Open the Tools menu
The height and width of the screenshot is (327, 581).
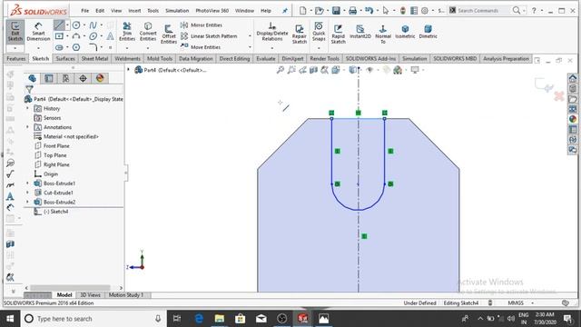(x=153, y=11)
